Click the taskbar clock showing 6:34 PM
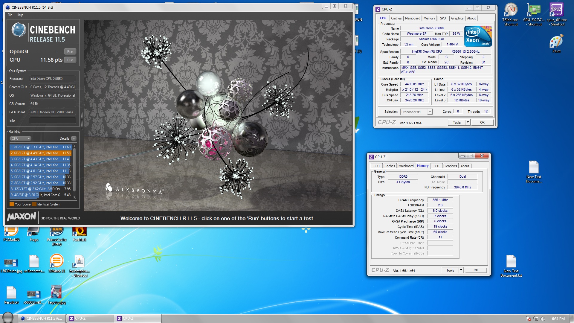Screen dimensions: 574x323 558,319
